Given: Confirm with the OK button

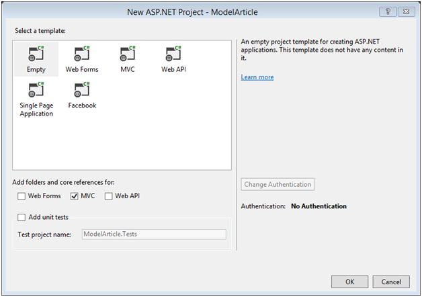Looking at the screenshot, I should (x=349, y=282).
